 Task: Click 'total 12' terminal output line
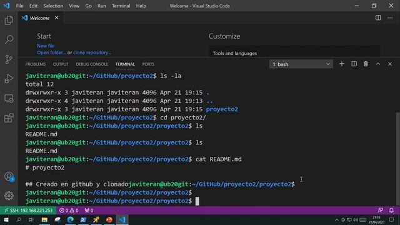39,84
